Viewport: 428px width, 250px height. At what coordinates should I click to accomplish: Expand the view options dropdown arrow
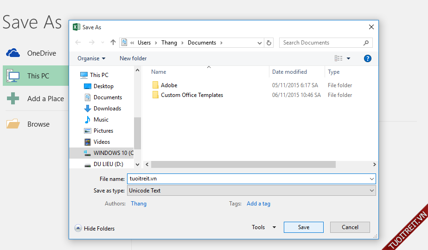click(349, 58)
